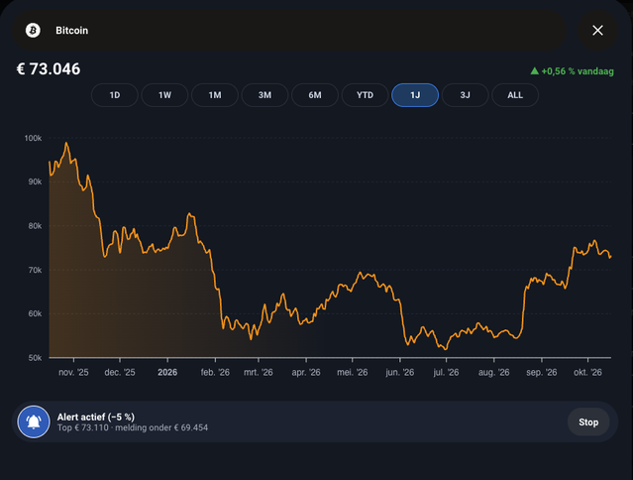Switch chart range to ALL
This screenshot has height=480, width=633.
click(515, 95)
